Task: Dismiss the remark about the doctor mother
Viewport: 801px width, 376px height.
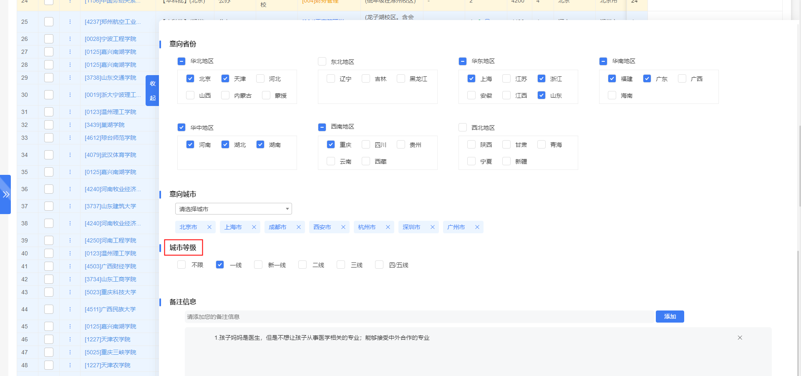Action: (x=740, y=338)
